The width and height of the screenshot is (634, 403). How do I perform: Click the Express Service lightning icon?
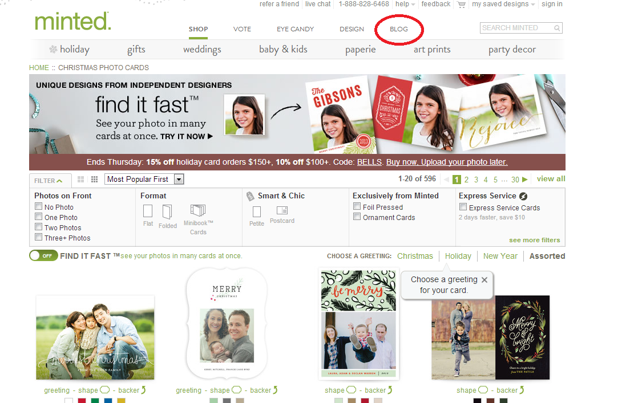523,196
